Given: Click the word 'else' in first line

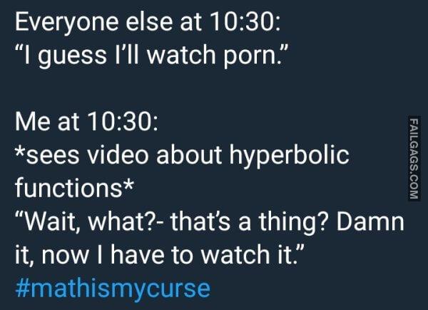Looking at the screenshot, I should [149, 21].
